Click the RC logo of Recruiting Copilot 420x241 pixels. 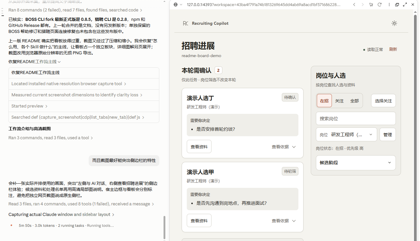click(x=186, y=23)
